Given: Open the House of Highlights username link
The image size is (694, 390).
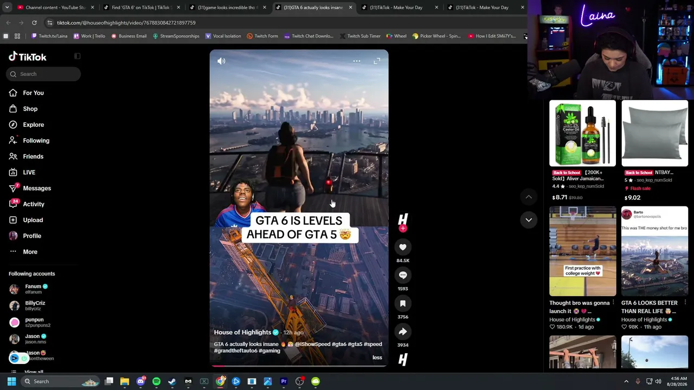Looking at the screenshot, I should tap(242, 333).
